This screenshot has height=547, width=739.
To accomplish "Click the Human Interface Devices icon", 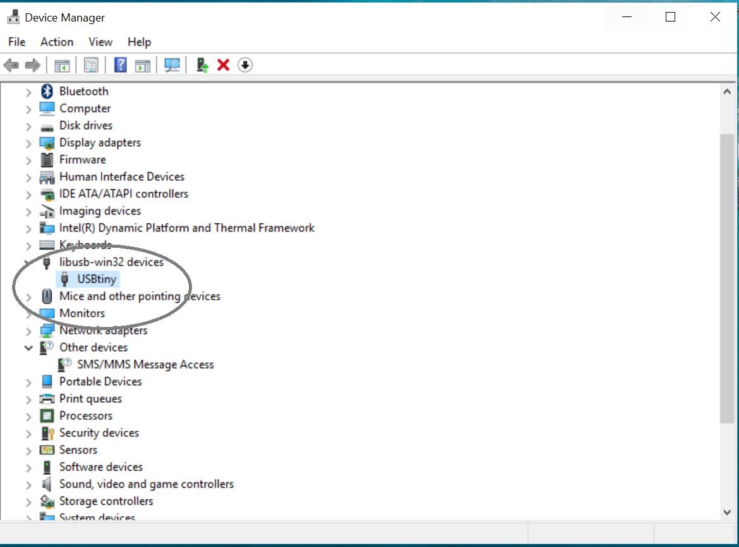I will tap(47, 178).
